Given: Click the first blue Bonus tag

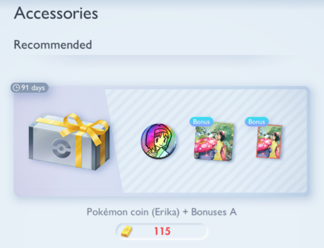Looking at the screenshot, I should [x=201, y=122].
